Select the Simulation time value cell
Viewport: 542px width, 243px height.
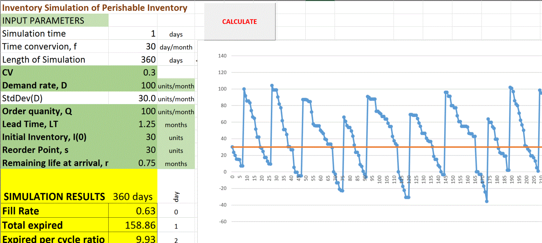coord(133,34)
